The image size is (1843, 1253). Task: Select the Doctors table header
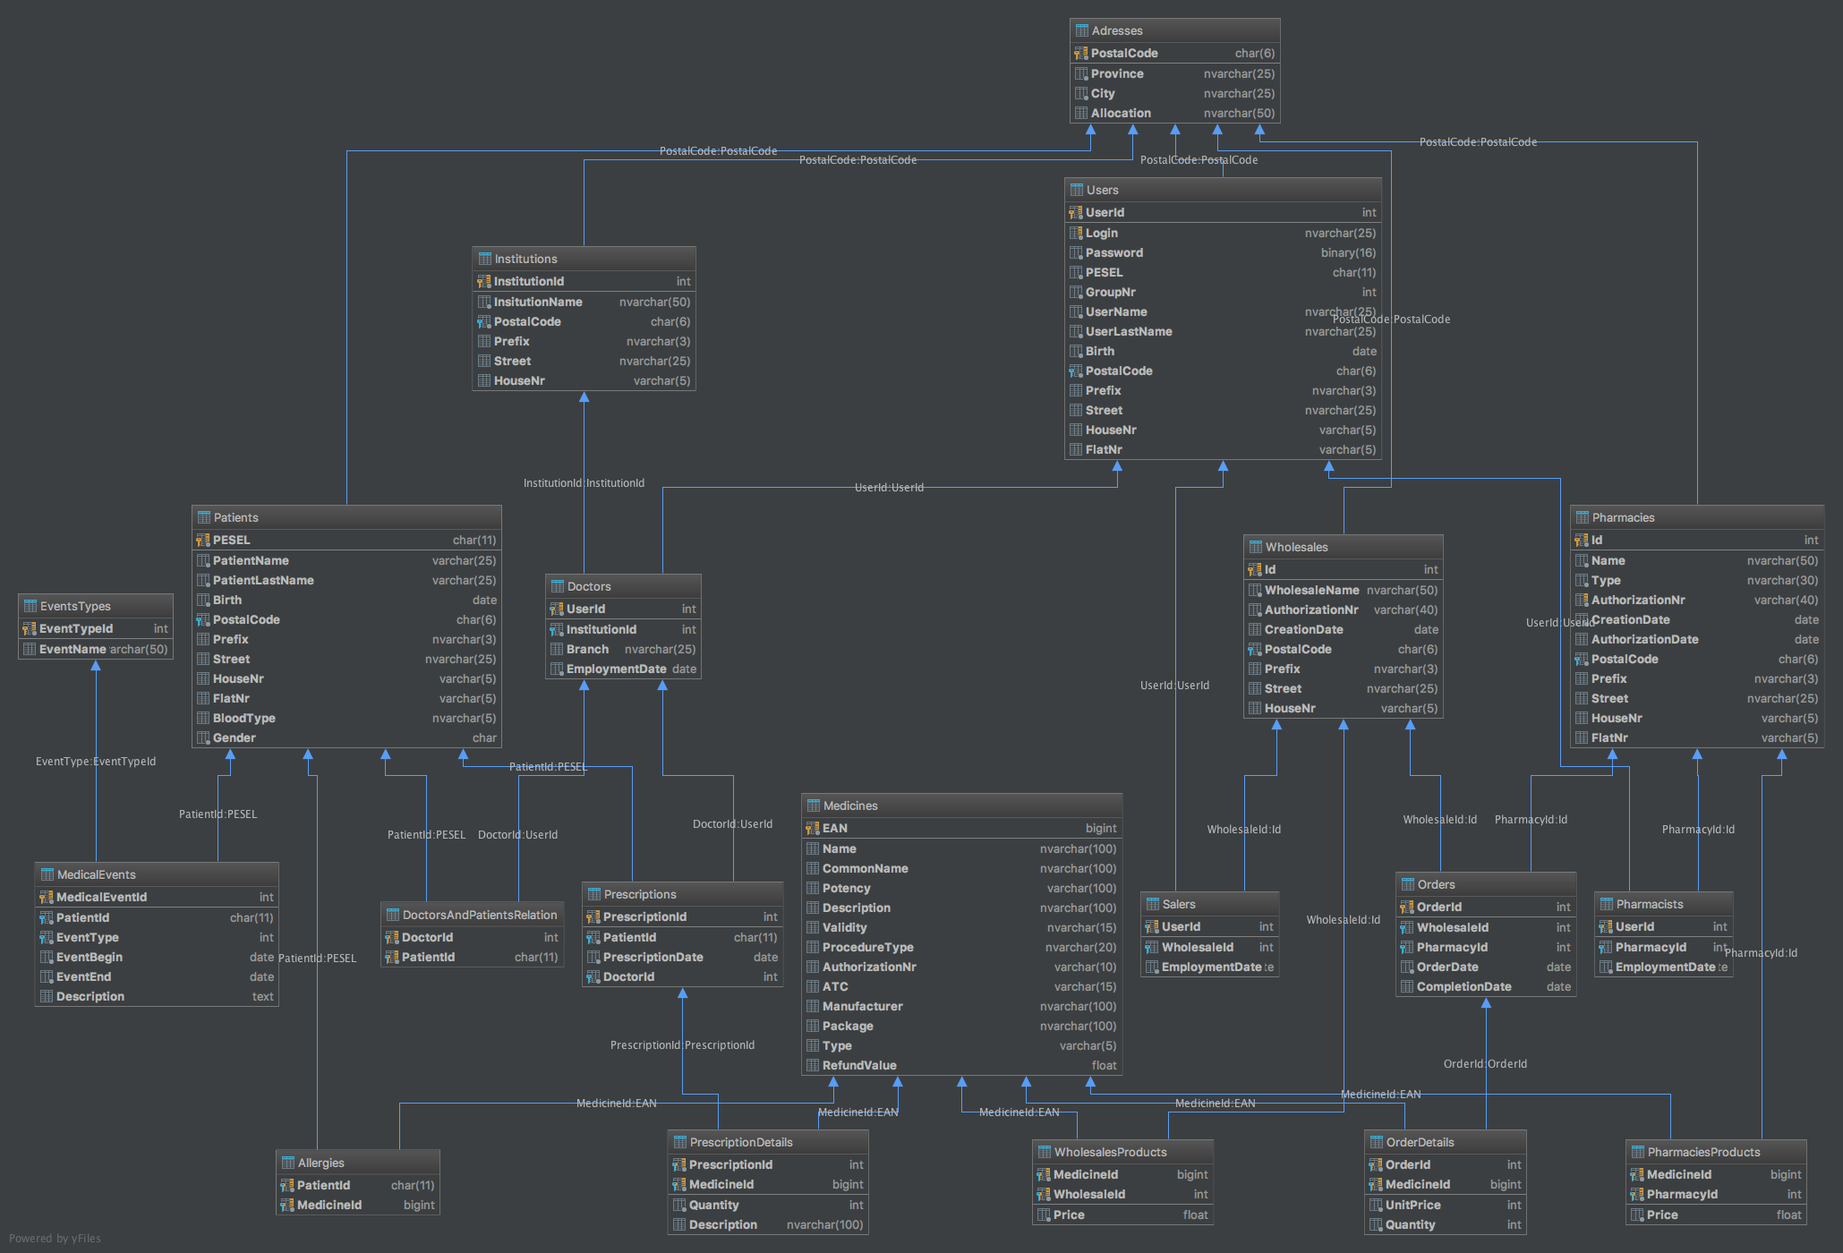(x=588, y=586)
